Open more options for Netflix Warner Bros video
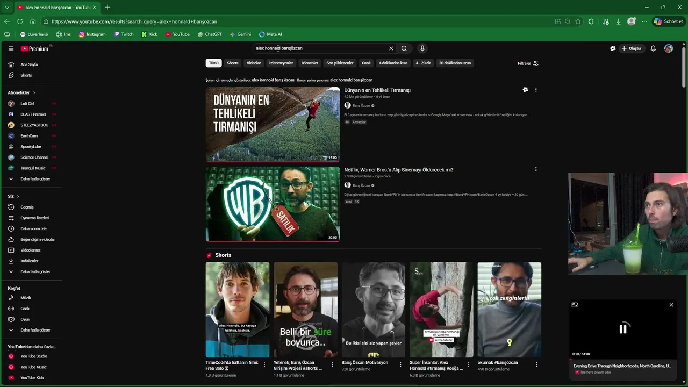The image size is (688, 387). pos(536,169)
